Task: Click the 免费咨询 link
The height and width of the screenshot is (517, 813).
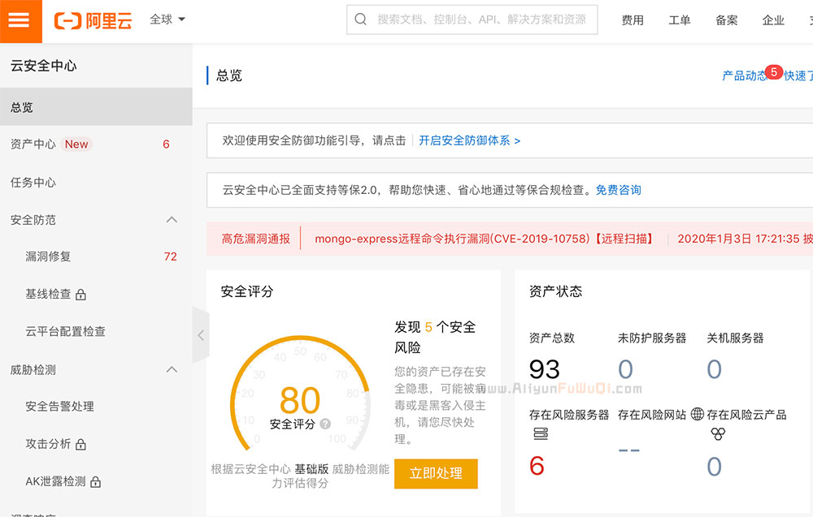Action: click(x=618, y=190)
